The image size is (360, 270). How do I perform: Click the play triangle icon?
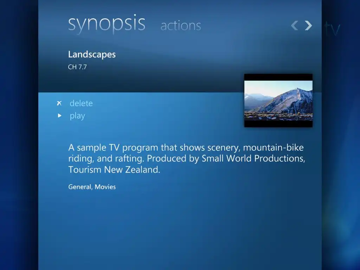coord(59,115)
